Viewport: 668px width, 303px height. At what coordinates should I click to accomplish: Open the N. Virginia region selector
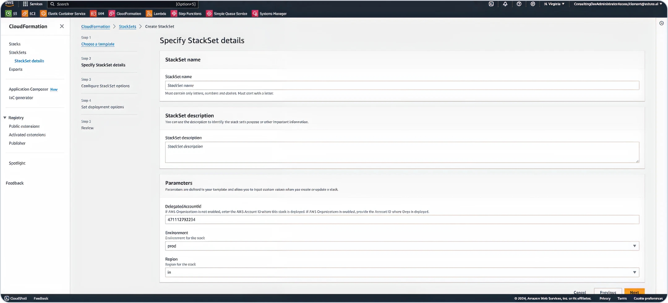tap(554, 4)
